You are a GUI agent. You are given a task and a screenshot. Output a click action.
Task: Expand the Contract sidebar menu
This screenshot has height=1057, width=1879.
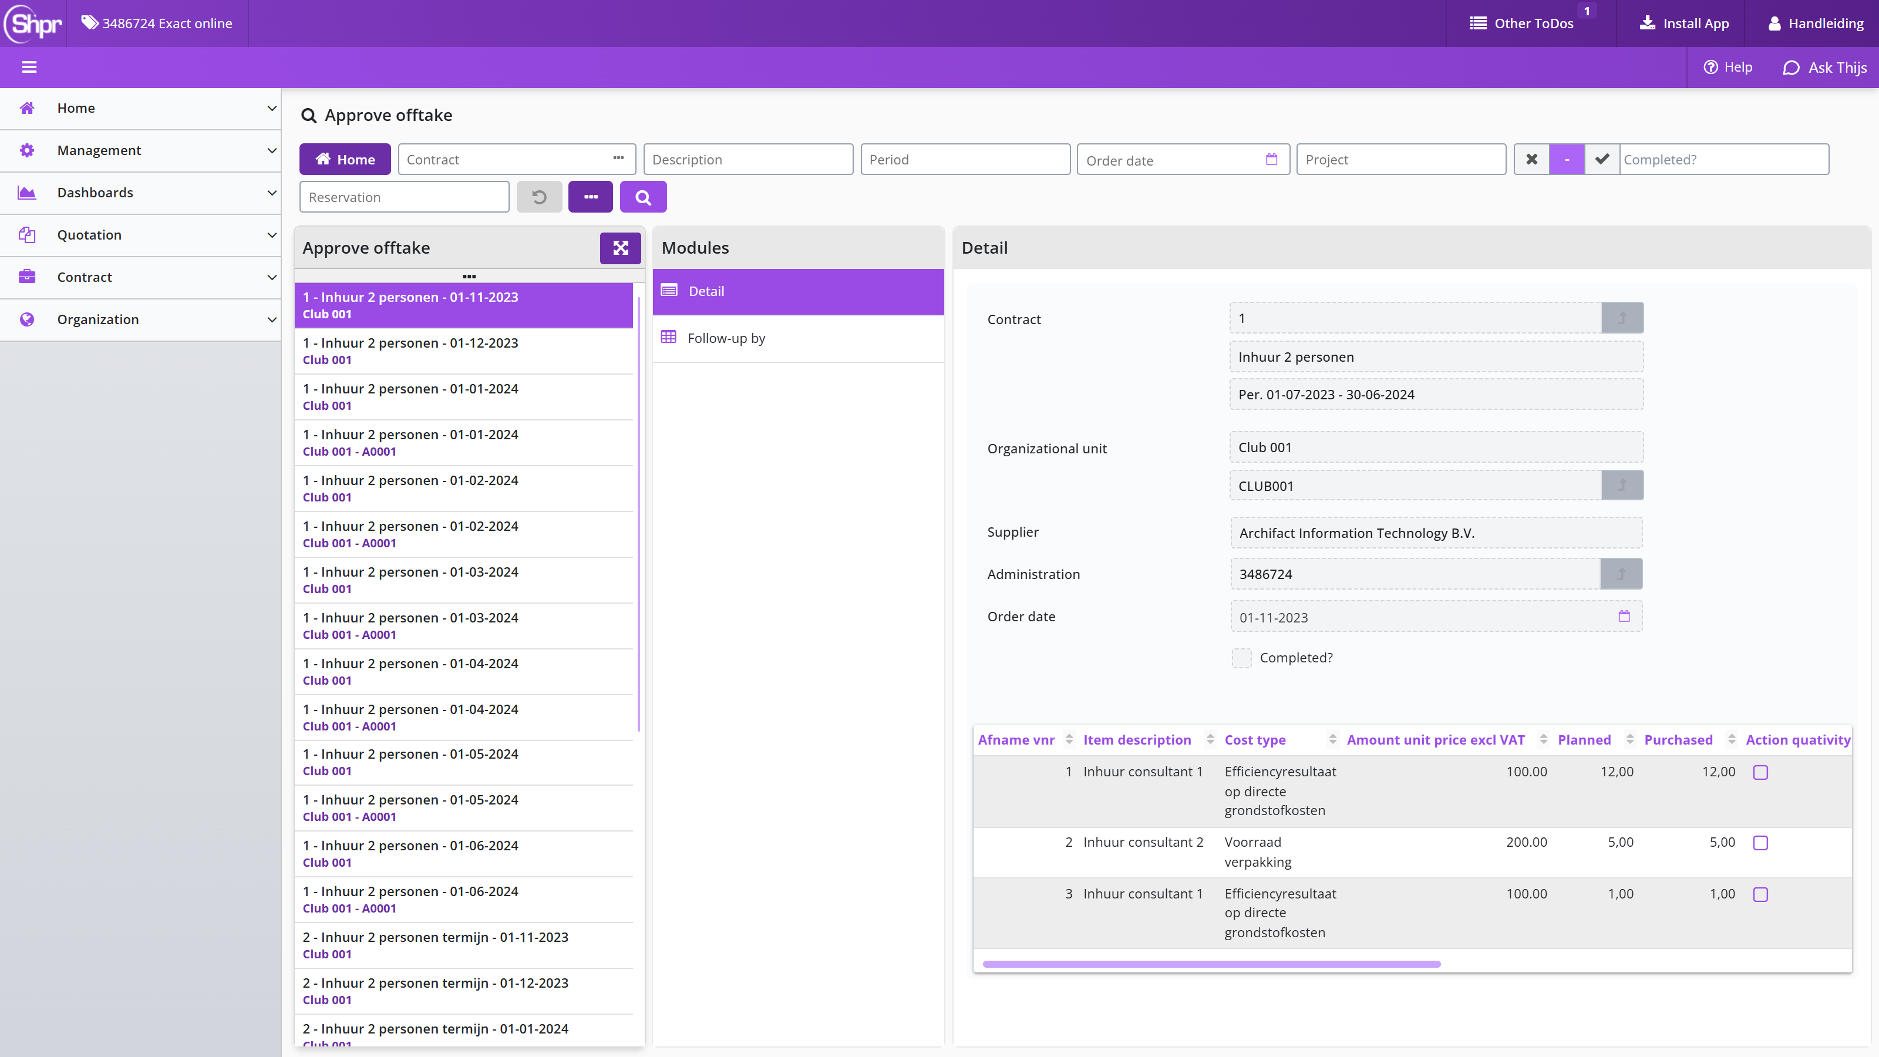point(140,278)
